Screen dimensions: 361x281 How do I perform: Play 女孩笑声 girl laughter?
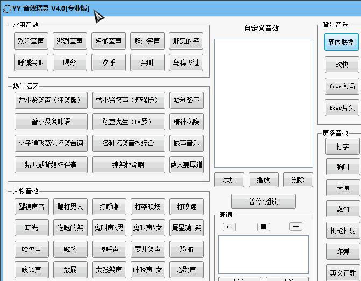109,270
